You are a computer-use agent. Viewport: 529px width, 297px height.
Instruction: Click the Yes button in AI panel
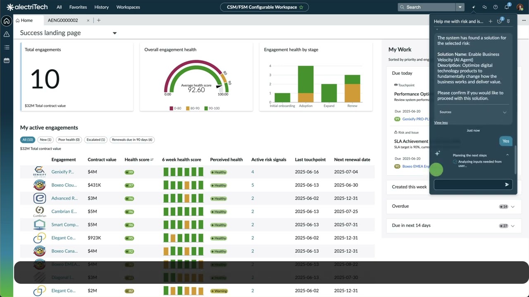(505, 141)
